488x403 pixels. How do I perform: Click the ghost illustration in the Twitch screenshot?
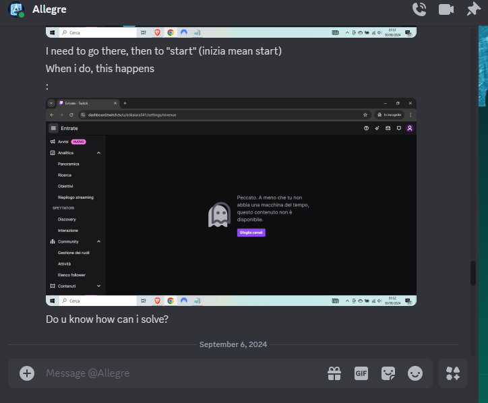click(x=220, y=214)
